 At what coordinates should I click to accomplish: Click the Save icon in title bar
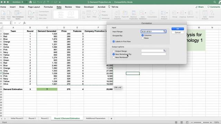pyautogui.click(x=35, y=2)
